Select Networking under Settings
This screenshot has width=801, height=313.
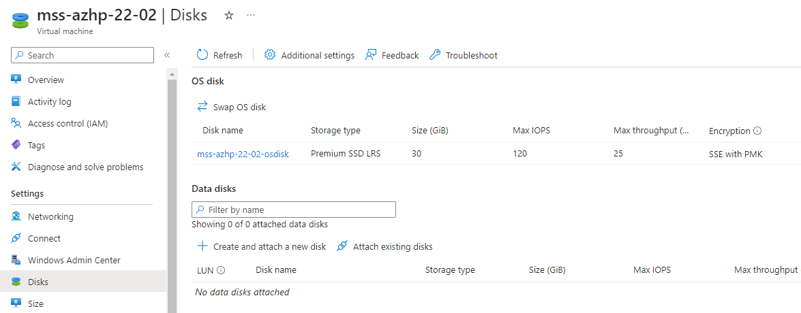(50, 216)
